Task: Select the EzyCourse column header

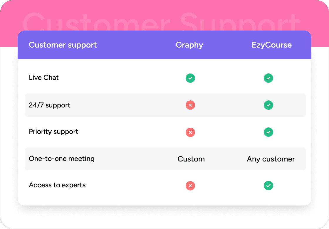Action: point(272,45)
